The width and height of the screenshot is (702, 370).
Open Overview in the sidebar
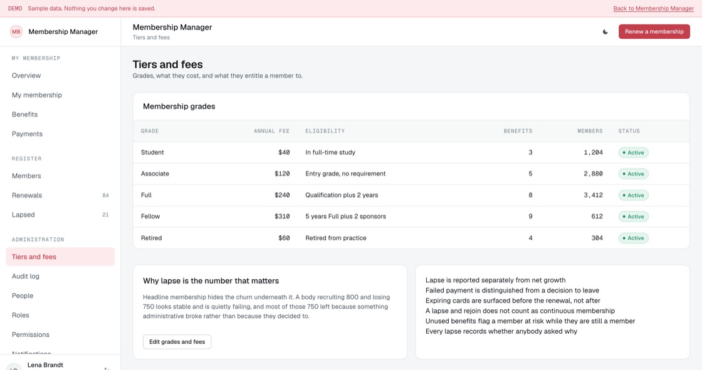click(60, 76)
